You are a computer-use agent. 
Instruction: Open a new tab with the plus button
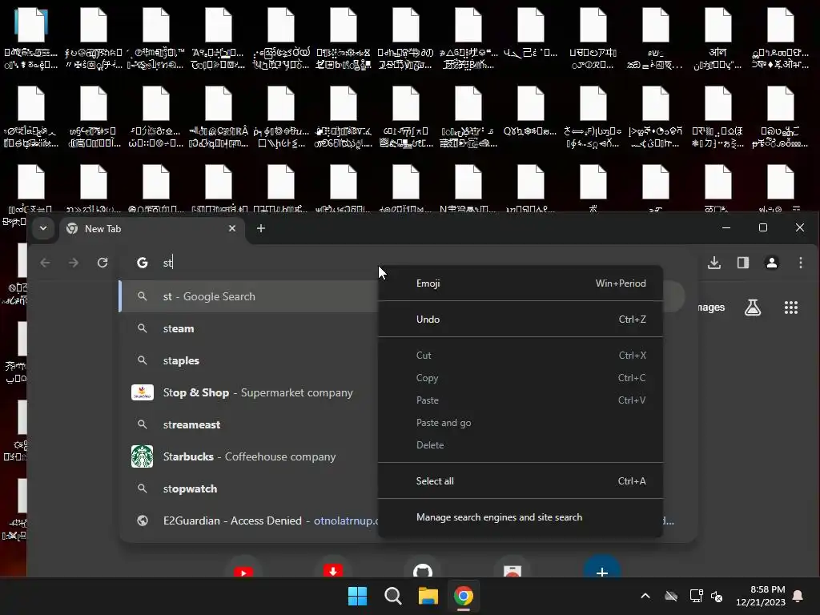(261, 228)
